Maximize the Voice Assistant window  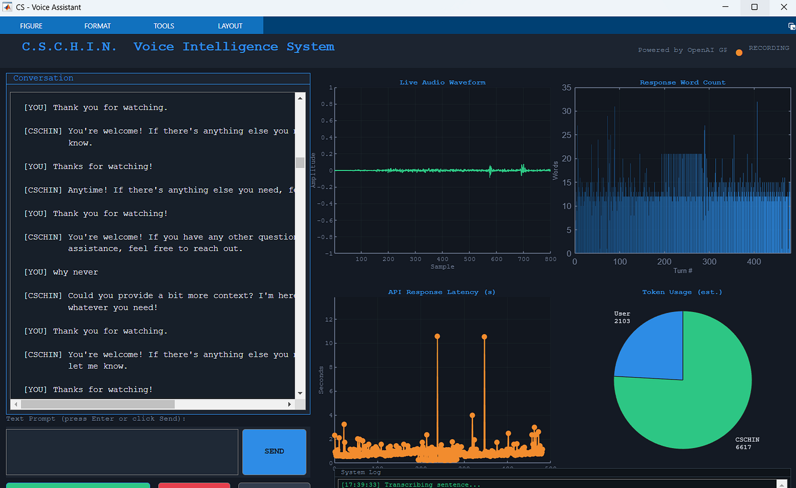coord(754,7)
